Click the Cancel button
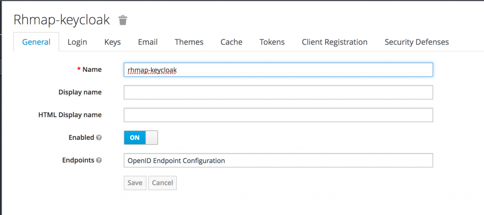 click(x=163, y=183)
